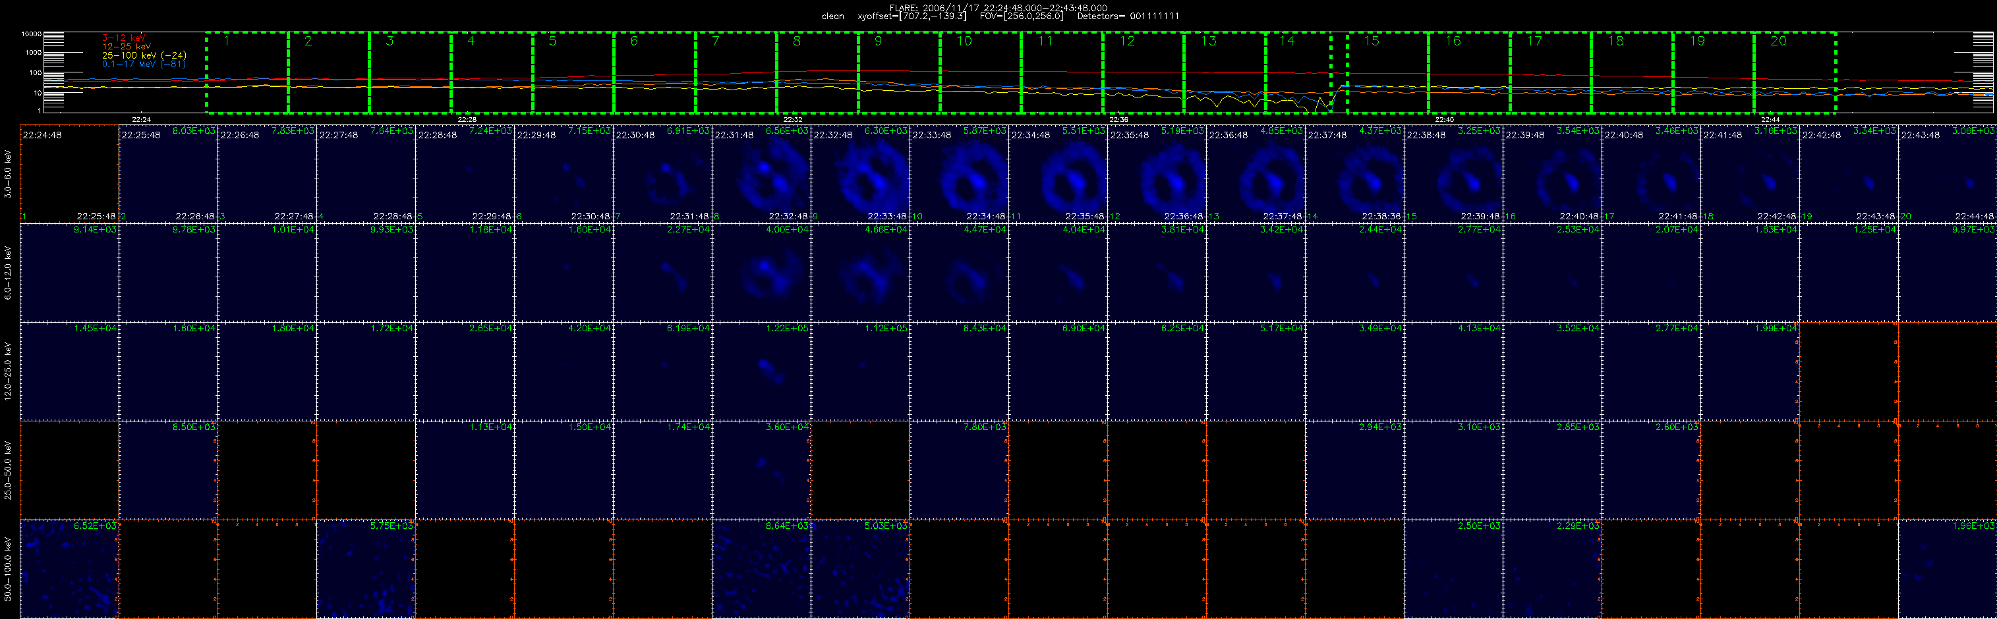1997x619 pixels.
Task: Click the FLARE 2006/11/17 title text
Action: 998,8
